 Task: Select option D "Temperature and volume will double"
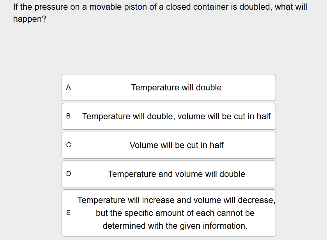click(x=168, y=174)
